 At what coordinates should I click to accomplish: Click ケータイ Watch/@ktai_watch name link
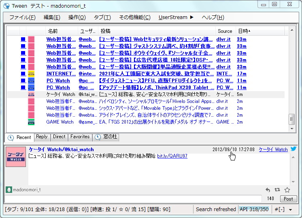click(61, 150)
